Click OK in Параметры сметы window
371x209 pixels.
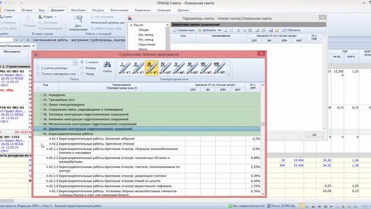[314, 135]
